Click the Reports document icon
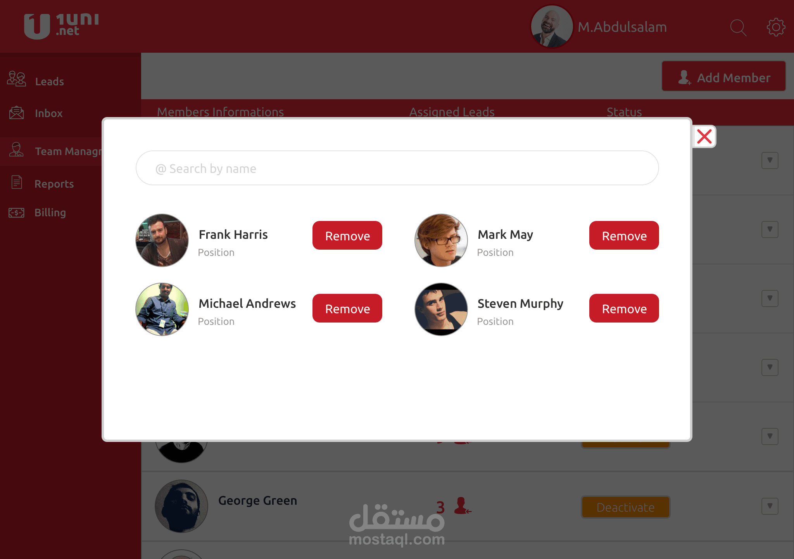The image size is (794, 559). tap(17, 182)
